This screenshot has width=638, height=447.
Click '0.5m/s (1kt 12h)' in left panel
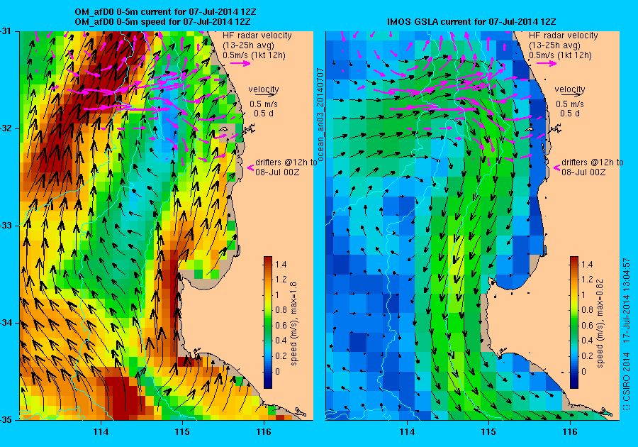(254, 55)
